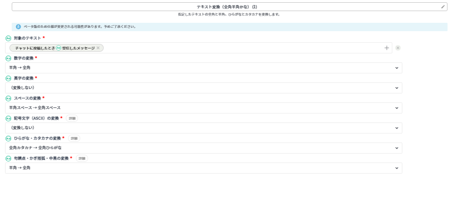Screen dimensions: 452x202
Task: Open the 句読点・かぎ括弧・中黒の変換 dropdown
Action: pos(203,168)
